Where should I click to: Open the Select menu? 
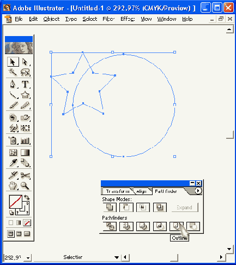click(90, 19)
